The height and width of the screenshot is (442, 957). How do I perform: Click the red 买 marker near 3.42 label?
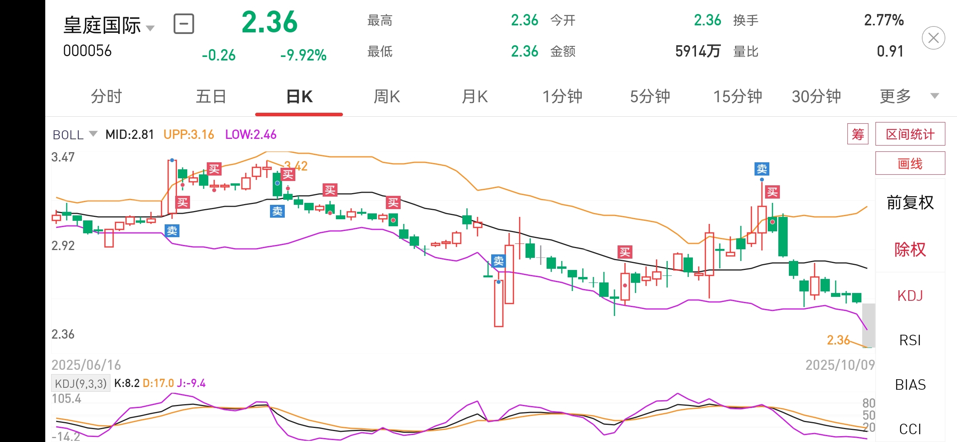pyautogui.click(x=288, y=174)
